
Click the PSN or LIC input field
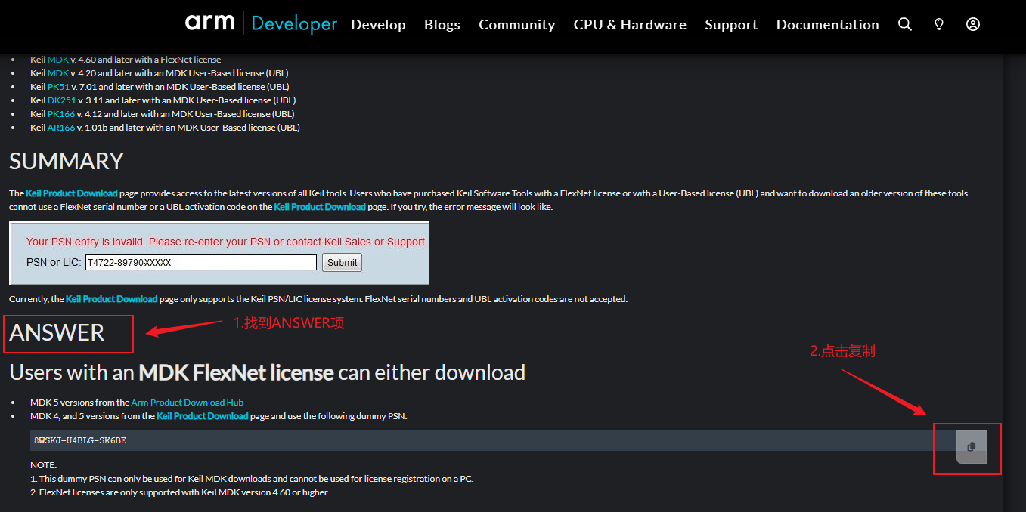pos(201,263)
